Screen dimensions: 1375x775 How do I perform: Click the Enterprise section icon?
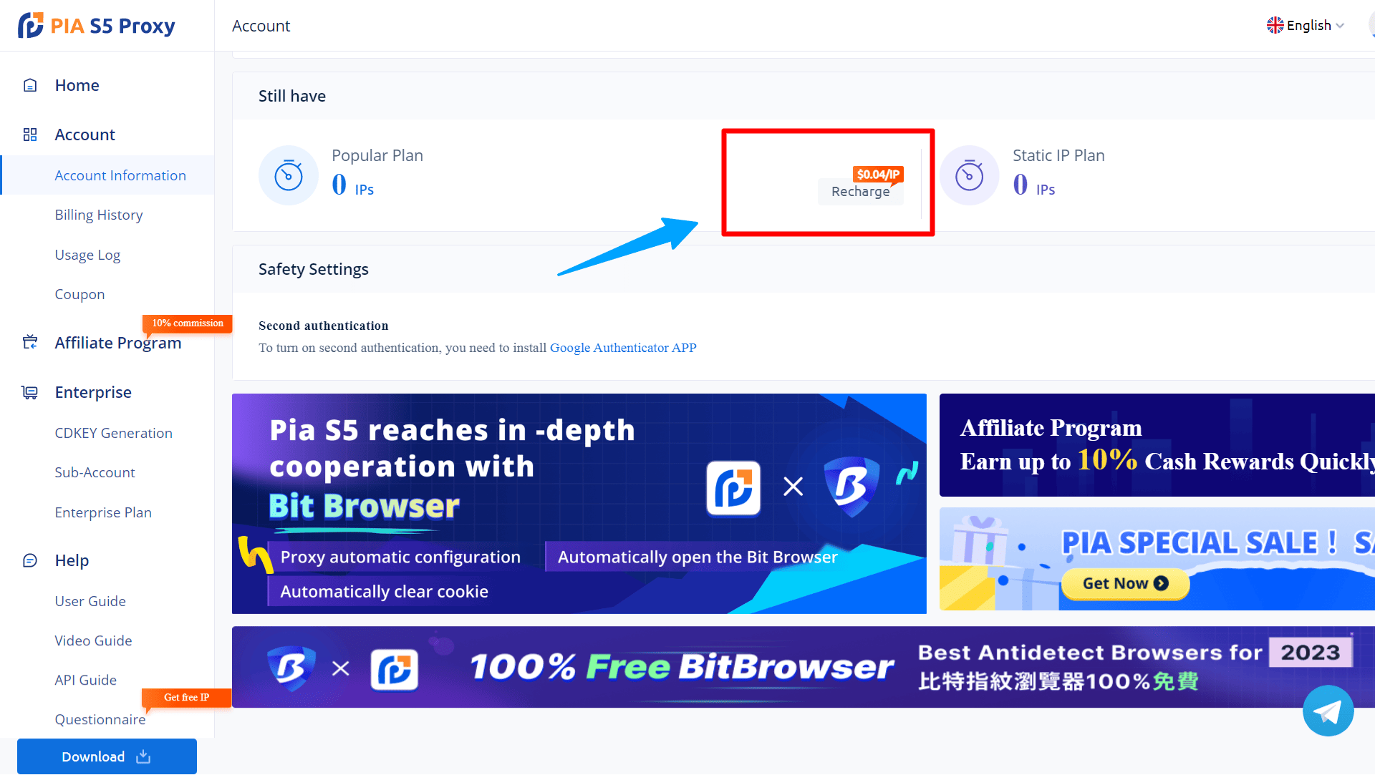(27, 391)
